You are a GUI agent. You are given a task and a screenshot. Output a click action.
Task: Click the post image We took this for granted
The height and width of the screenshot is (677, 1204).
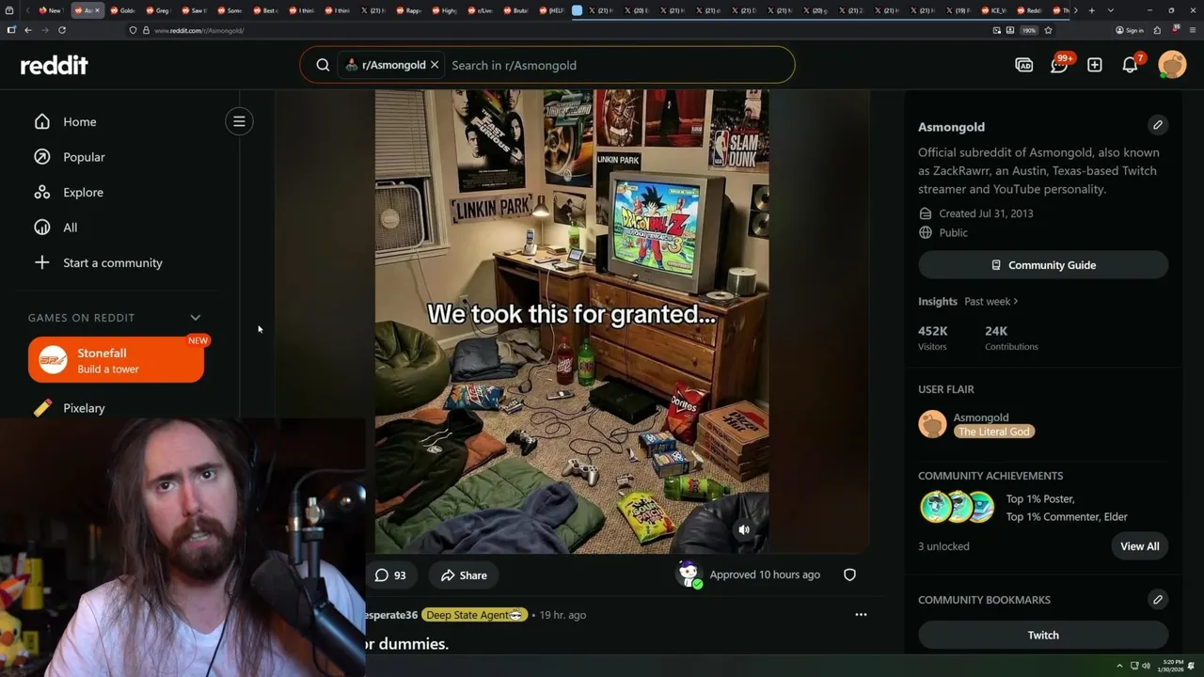pyautogui.click(x=572, y=321)
